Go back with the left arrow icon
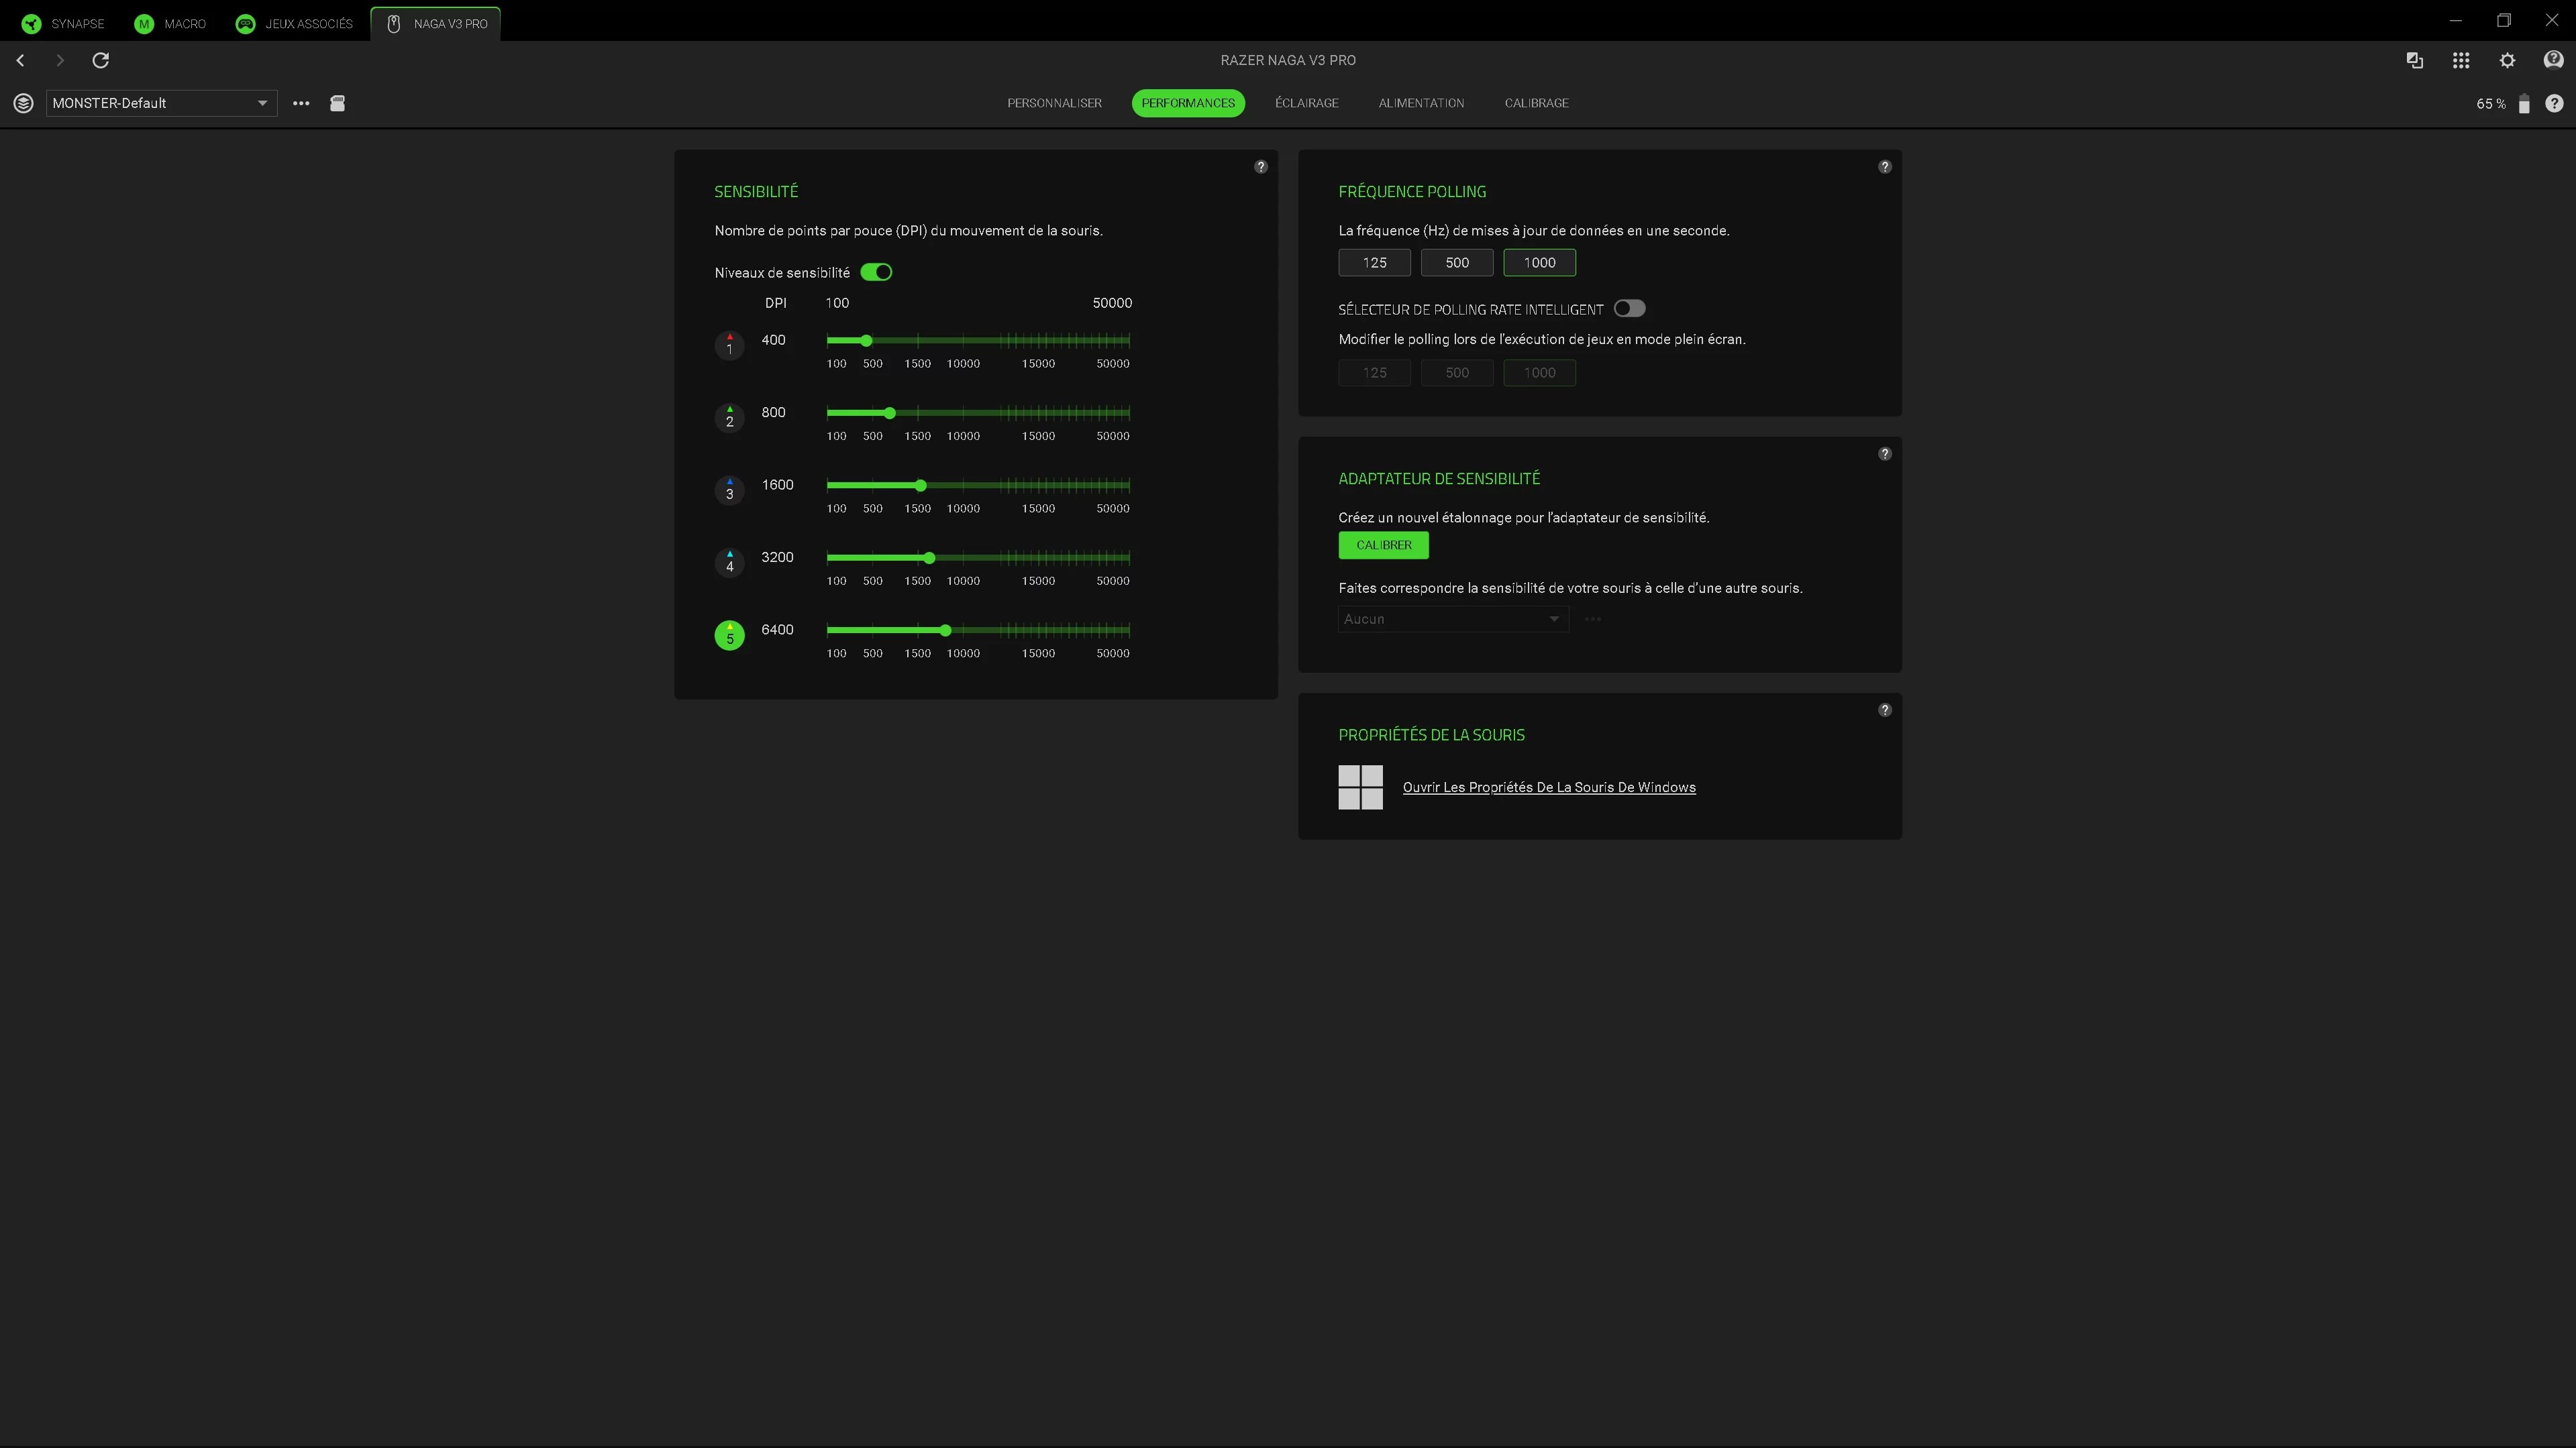This screenshot has width=2576, height=1448. point(20,61)
